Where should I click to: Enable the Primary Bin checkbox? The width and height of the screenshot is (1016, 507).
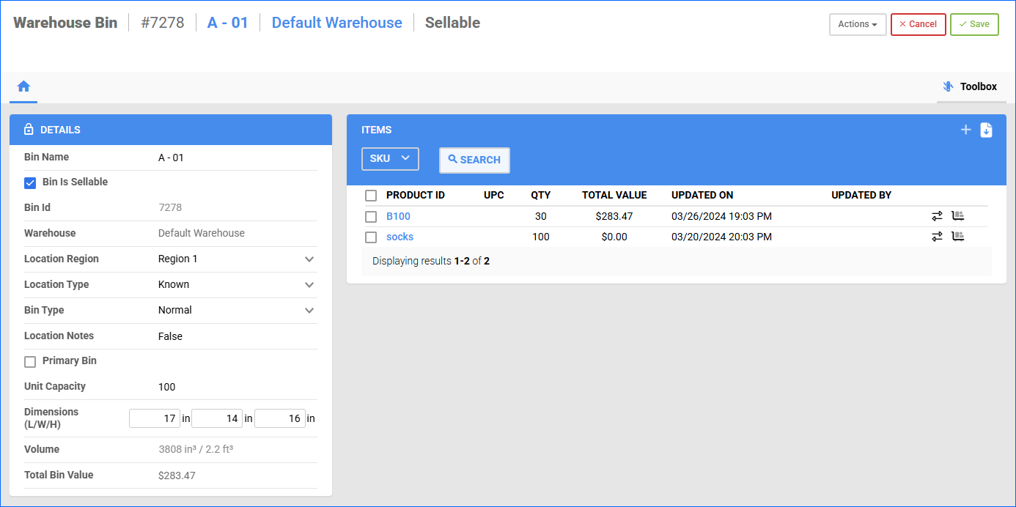pyautogui.click(x=30, y=361)
